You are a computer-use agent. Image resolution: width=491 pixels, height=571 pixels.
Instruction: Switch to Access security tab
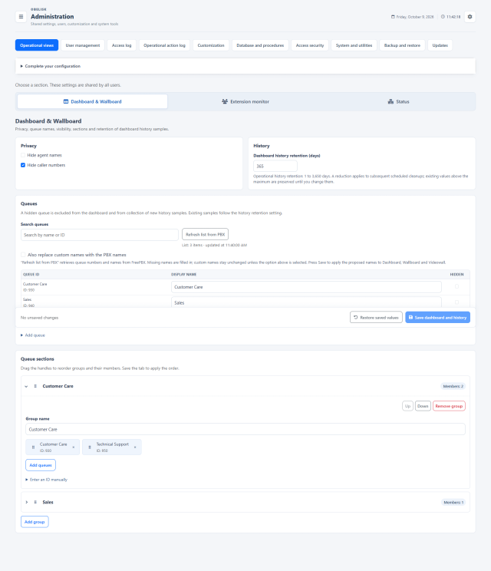(310, 45)
